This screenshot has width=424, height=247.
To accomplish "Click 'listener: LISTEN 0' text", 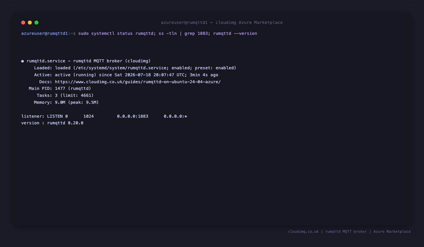I will coord(44,116).
